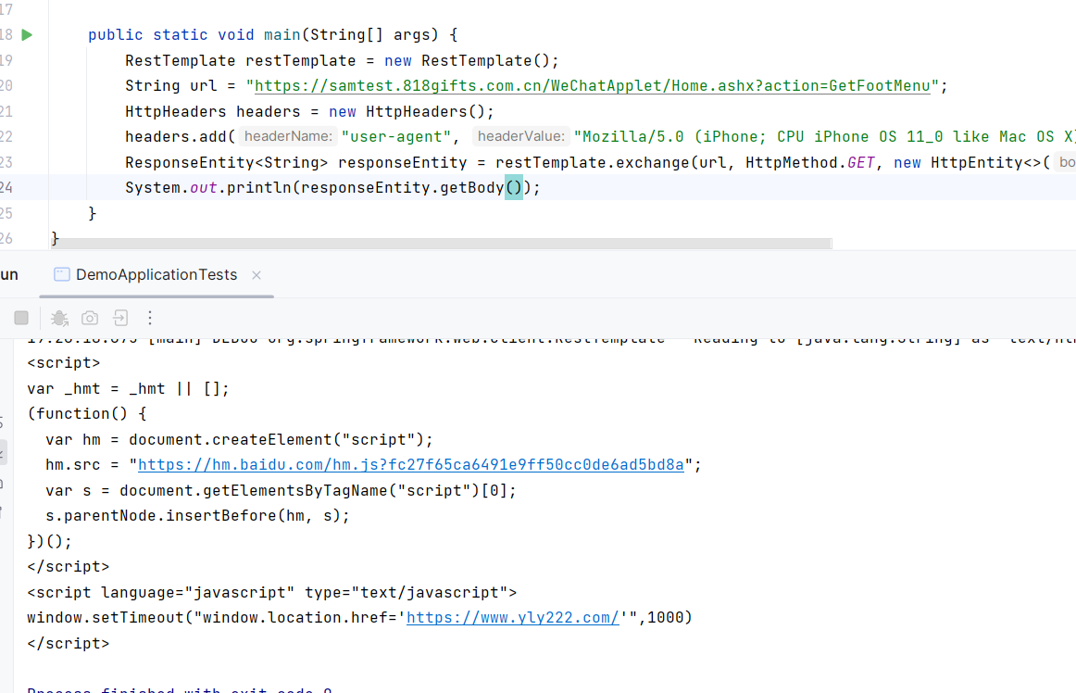
Task: Open the hm.baidu.com/hm.js console link
Action: click(x=411, y=465)
